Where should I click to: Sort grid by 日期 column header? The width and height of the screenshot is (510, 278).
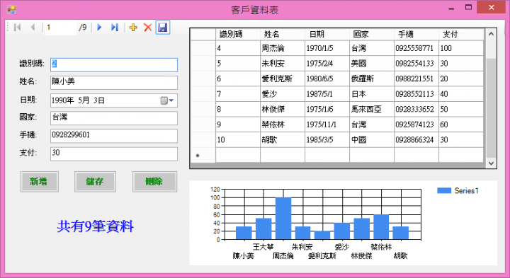pyautogui.click(x=327, y=34)
